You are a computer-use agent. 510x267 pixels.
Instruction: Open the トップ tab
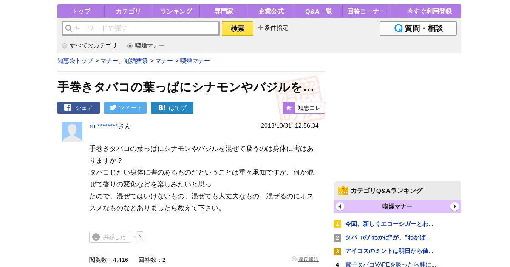pos(81,11)
